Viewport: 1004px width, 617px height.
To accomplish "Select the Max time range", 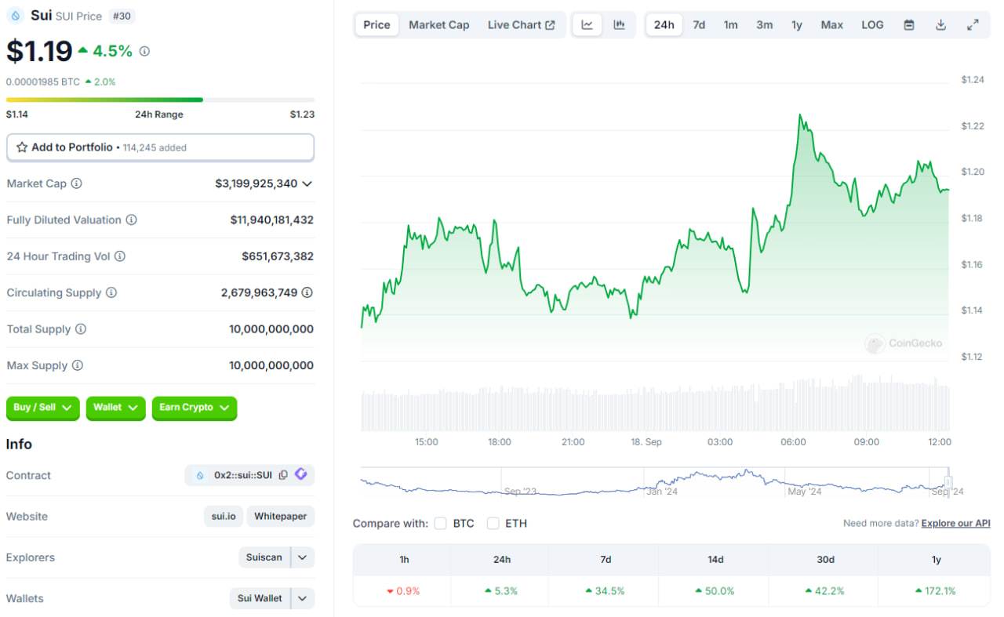I will coord(832,25).
